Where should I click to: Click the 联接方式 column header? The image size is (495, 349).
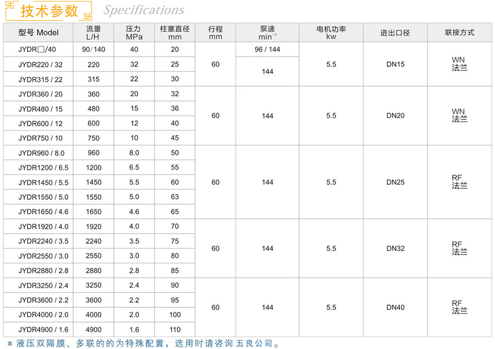(459, 33)
